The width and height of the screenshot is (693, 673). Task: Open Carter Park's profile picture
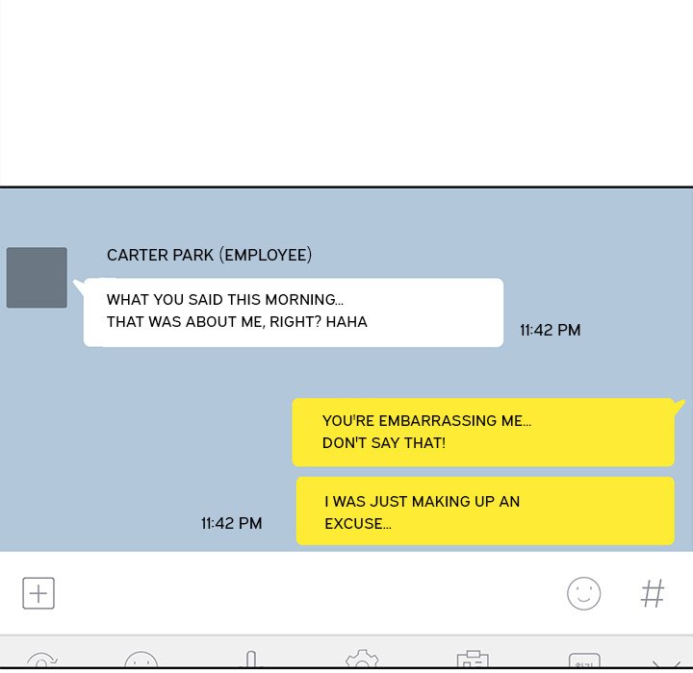[x=37, y=278]
